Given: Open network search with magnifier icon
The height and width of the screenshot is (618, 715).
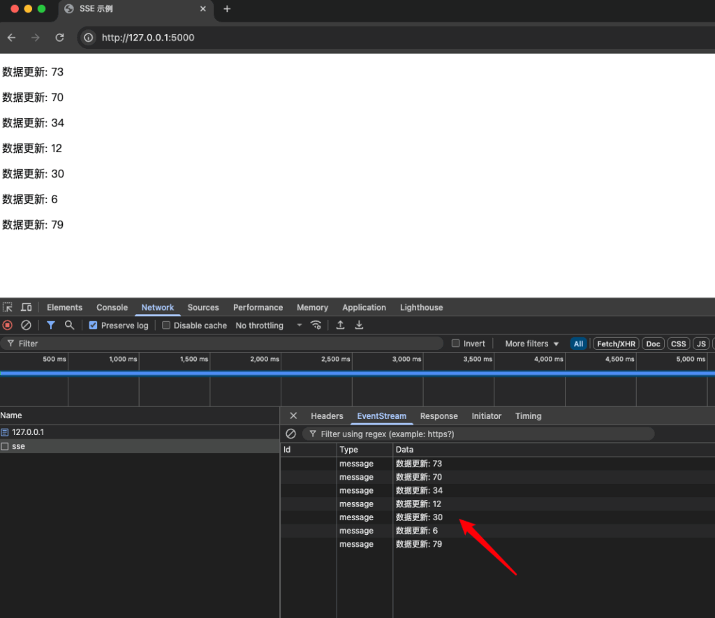Looking at the screenshot, I should tap(69, 325).
